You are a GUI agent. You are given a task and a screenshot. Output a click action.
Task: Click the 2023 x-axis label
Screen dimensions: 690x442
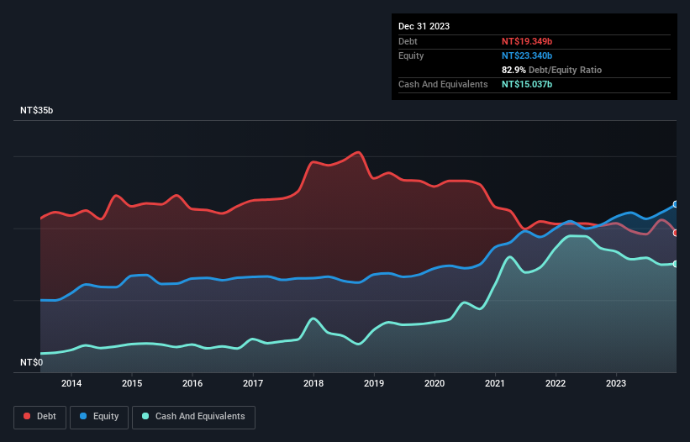[616, 383]
